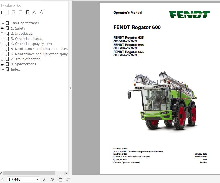
Task: Select 5. Maintenance and lubrication chassis bookmark
Action: [x=40, y=49]
